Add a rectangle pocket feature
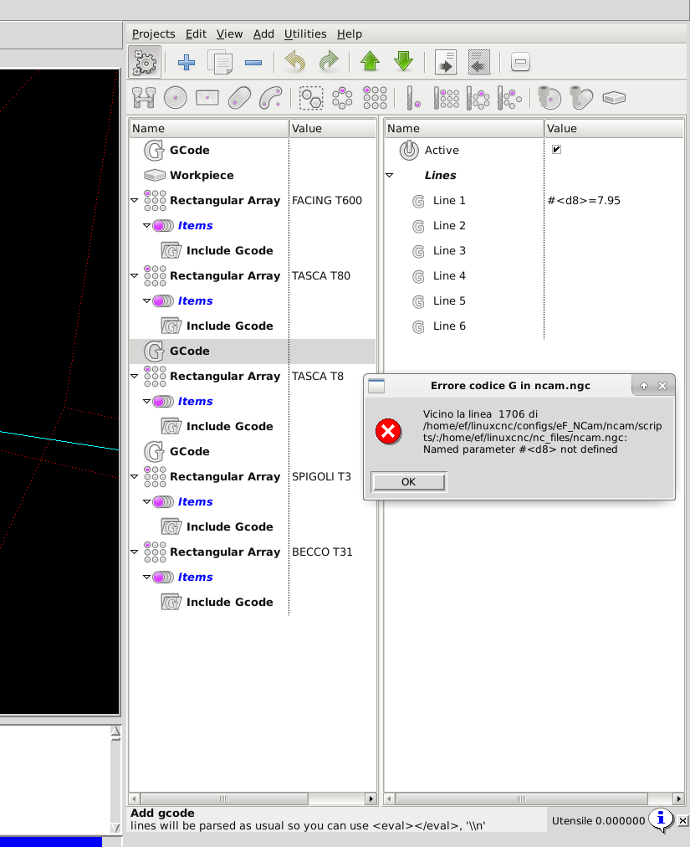This screenshot has height=847, width=690. (x=207, y=98)
